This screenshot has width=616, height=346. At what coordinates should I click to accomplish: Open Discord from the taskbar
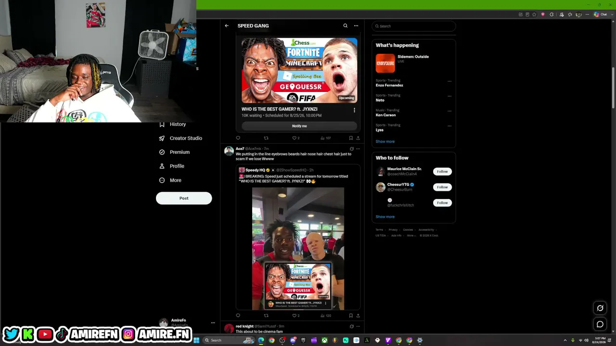coord(293,340)
